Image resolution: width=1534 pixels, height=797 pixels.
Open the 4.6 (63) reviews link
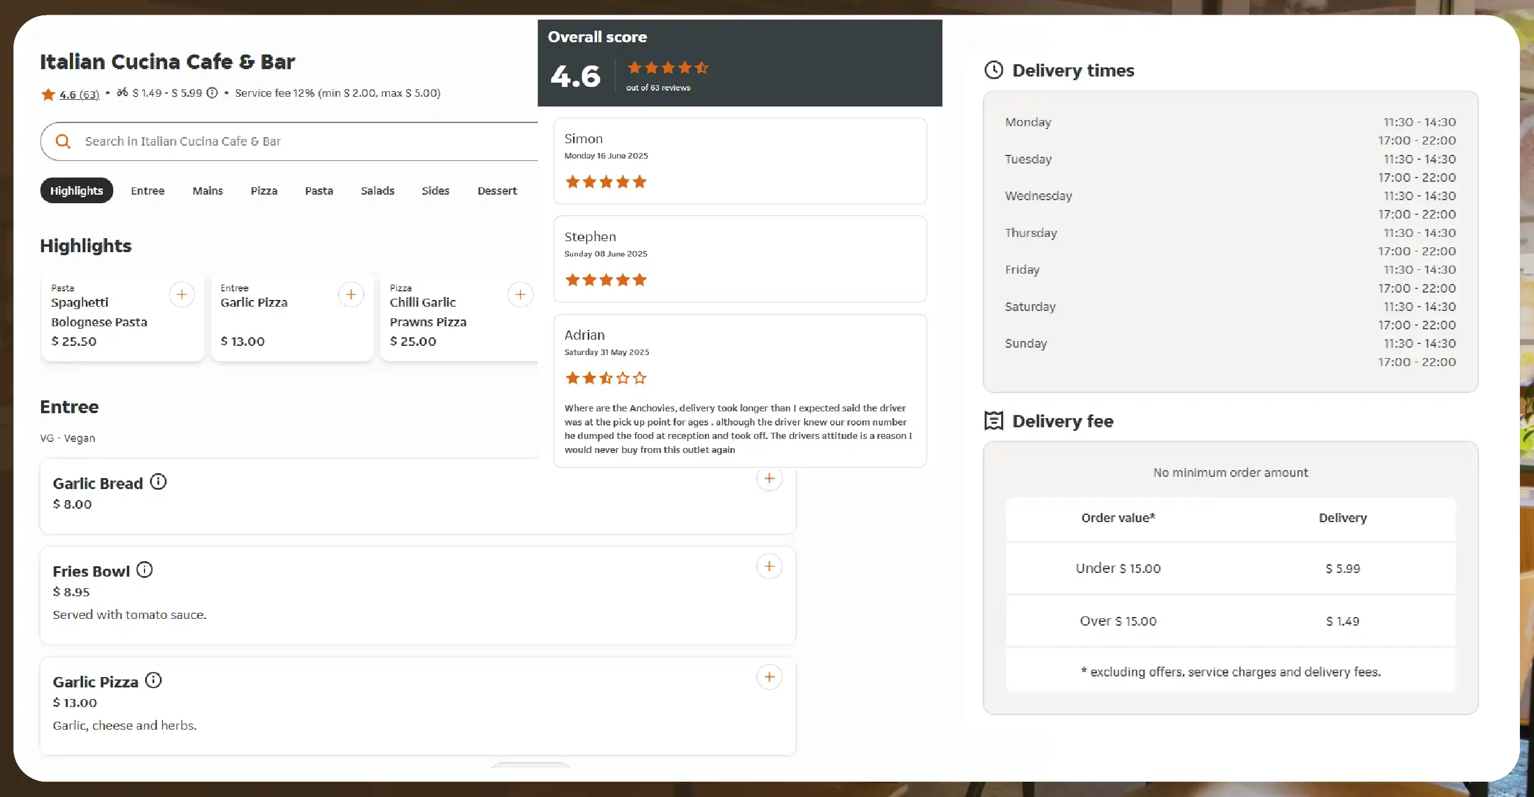click(78, 94)
